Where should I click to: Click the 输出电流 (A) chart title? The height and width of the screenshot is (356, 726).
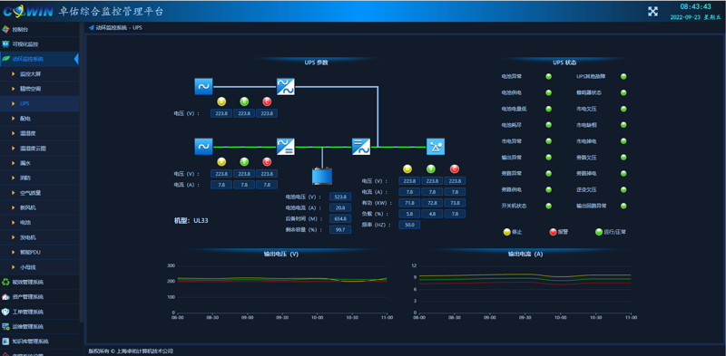pyautogui.click(x=525, y=254)
